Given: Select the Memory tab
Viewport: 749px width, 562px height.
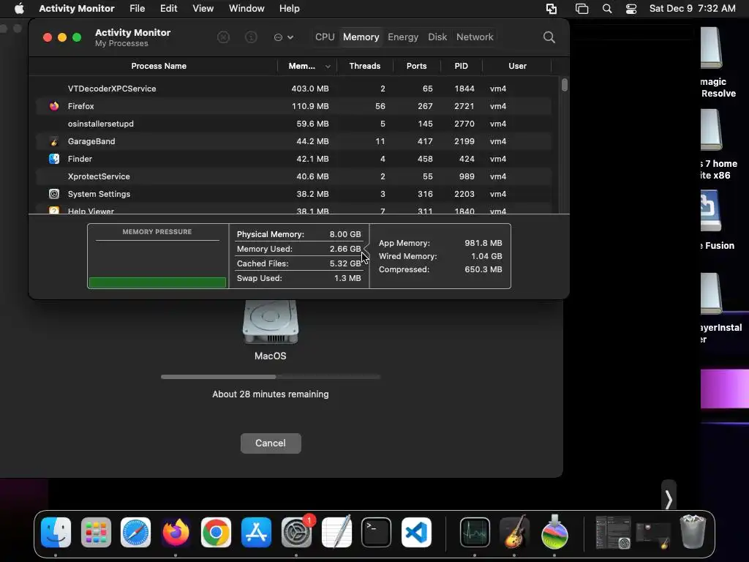Looking at the screenshot, I should pyautogui.click(x=361, y=37).
